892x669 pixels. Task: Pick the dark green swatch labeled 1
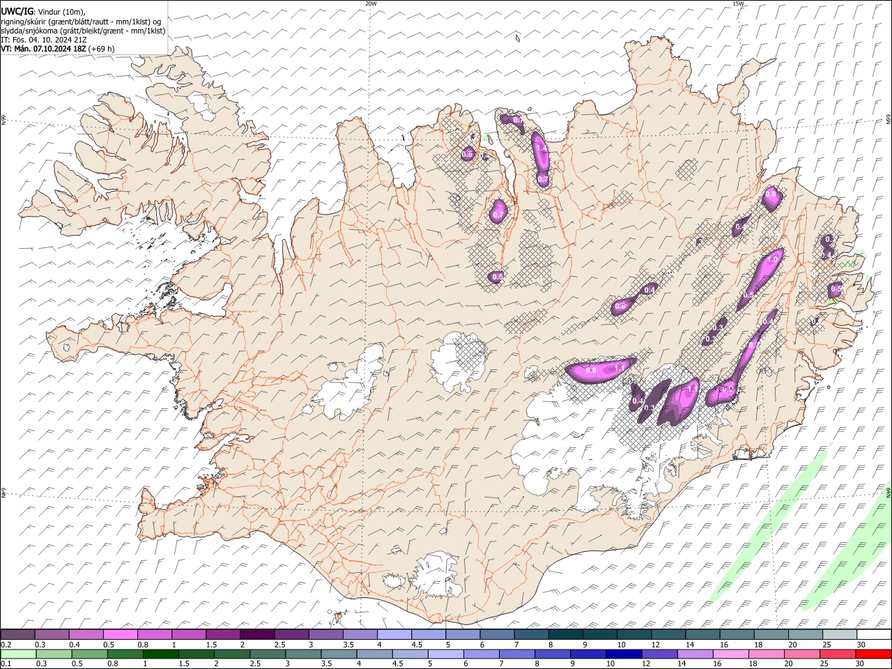tap(160, 654)
